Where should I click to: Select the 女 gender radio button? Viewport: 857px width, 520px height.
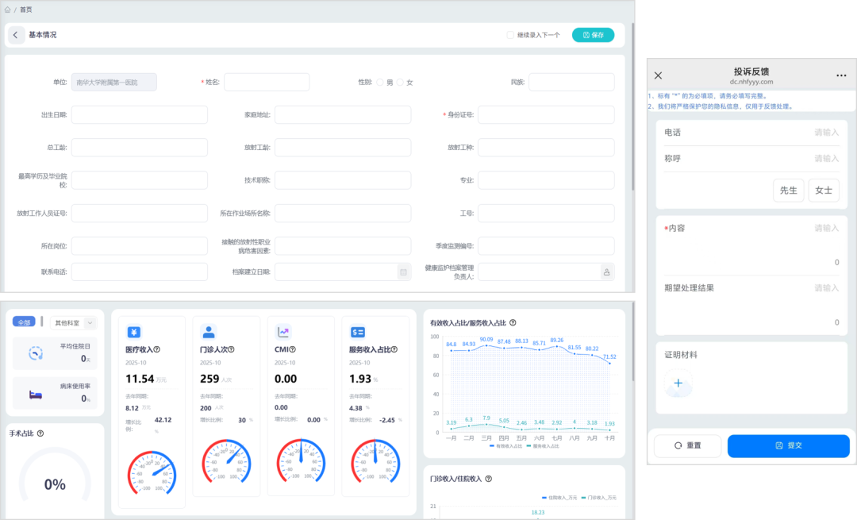(400, 82)
